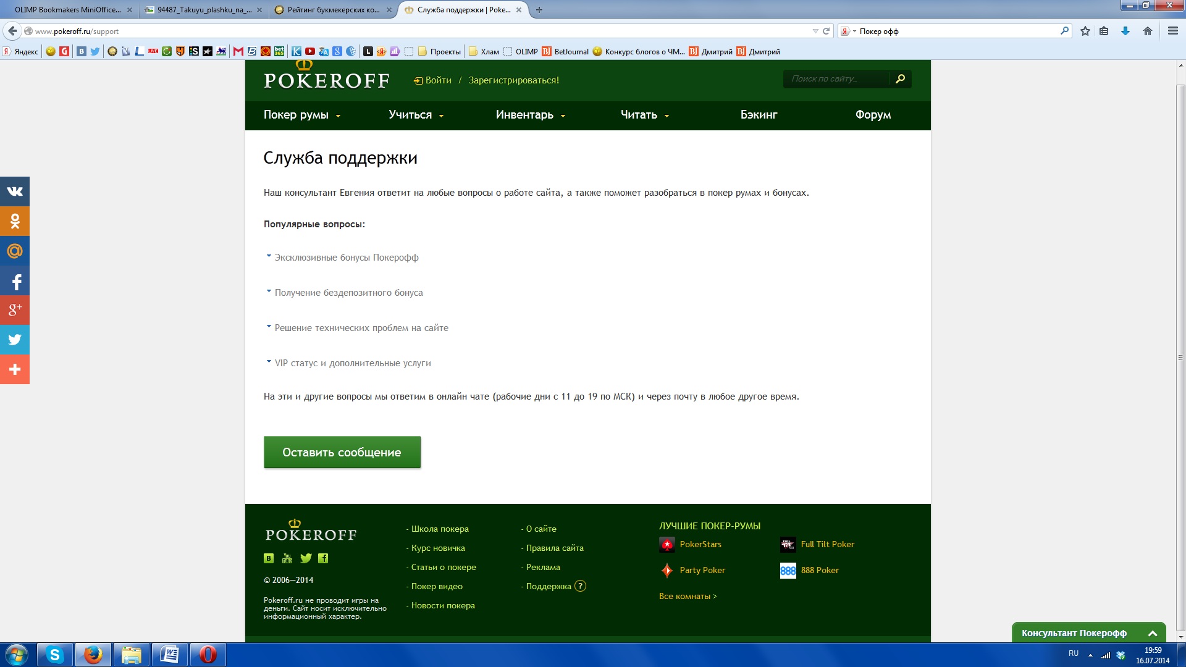The width and height of the screenshot is (1186, 667).
Task: Open Читать dropdown menu
Action: [645, 115]
